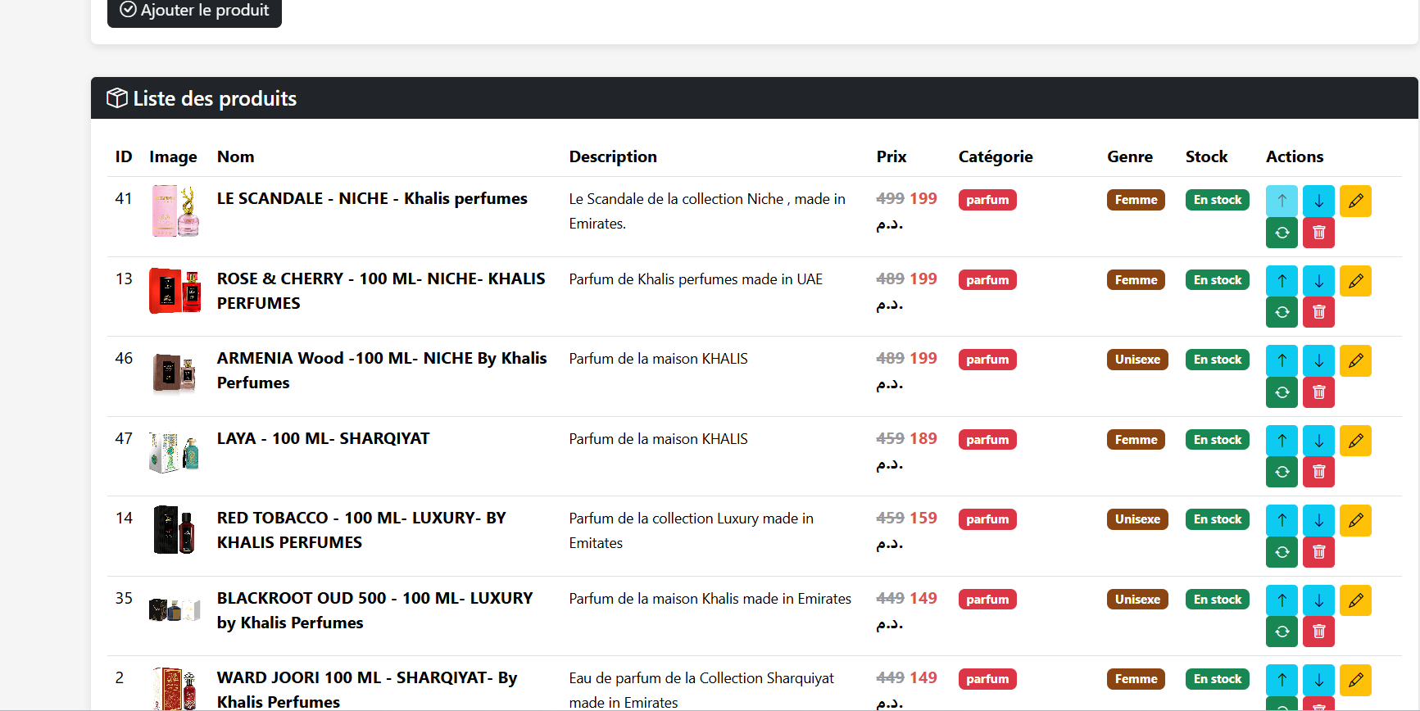Viewport: 1420px width, 711px height.
Task: Edit the RED TOBACCO product
Action: click(1355, 520)
